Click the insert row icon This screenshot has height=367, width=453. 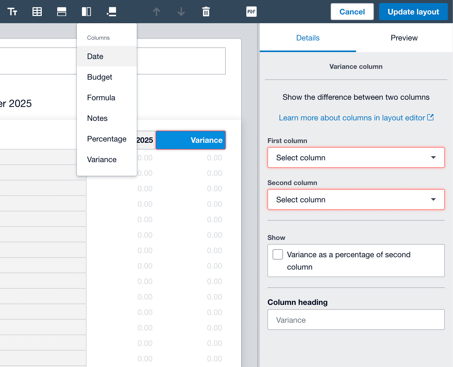coord(62,12)
